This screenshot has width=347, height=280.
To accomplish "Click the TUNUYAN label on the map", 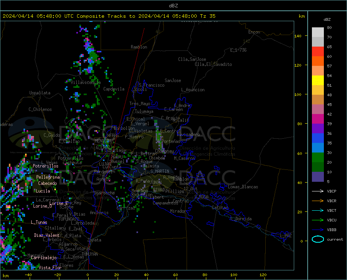I will [89, 254].
